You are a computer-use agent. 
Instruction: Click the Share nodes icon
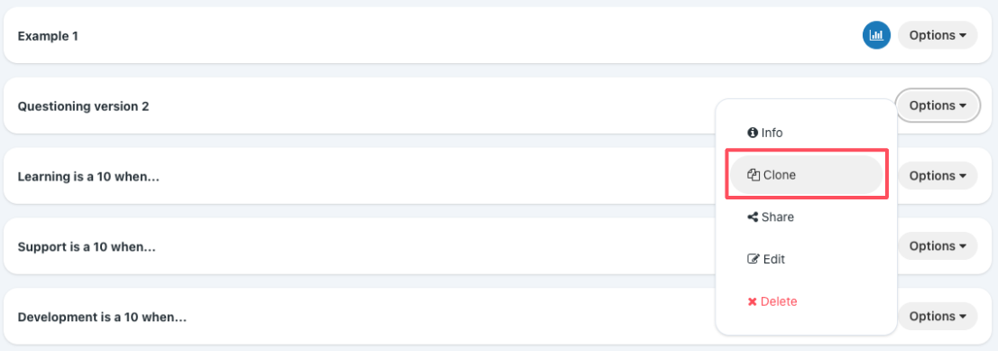coord(753,217)
